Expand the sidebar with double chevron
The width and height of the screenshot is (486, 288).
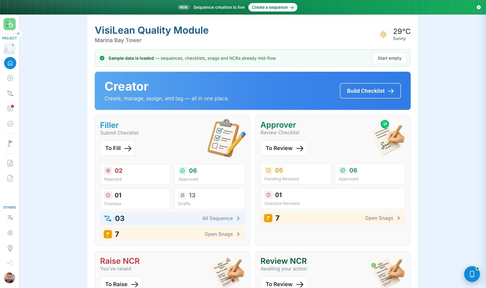[x=19, y=34]
